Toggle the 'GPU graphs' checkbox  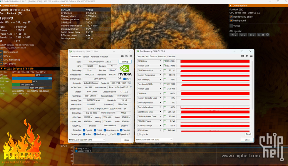point(1,63)
